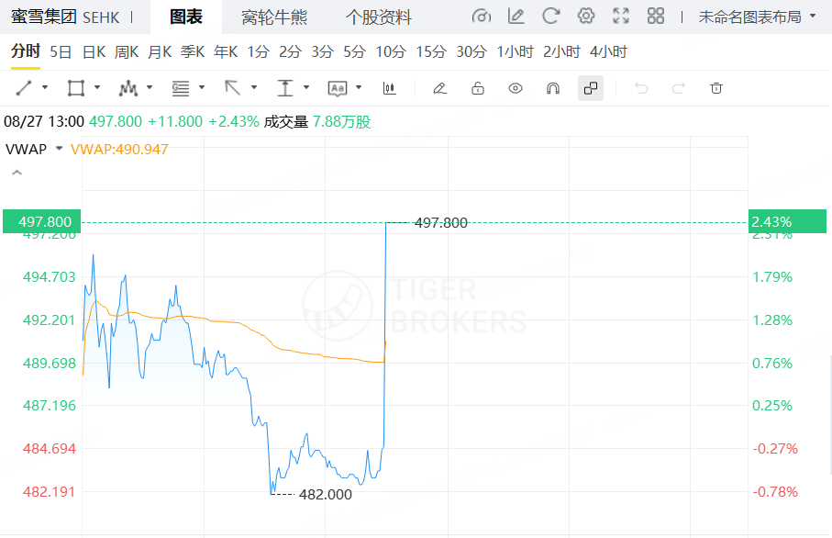This screenshot has height=538, width=832.
Task: Click the green 2.43% axis label
Action: [x=787, y=221]
